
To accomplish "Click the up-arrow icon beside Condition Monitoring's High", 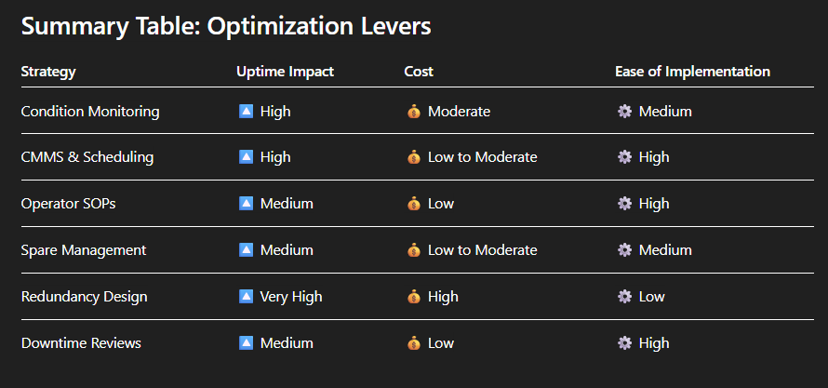I will point(247,112).
